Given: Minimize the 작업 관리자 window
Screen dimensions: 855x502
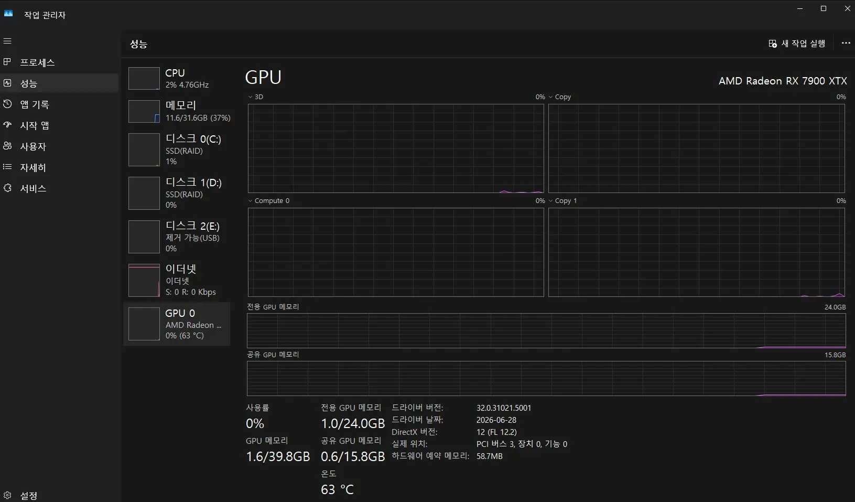Looking at the screenshot, I should (800, 8).
